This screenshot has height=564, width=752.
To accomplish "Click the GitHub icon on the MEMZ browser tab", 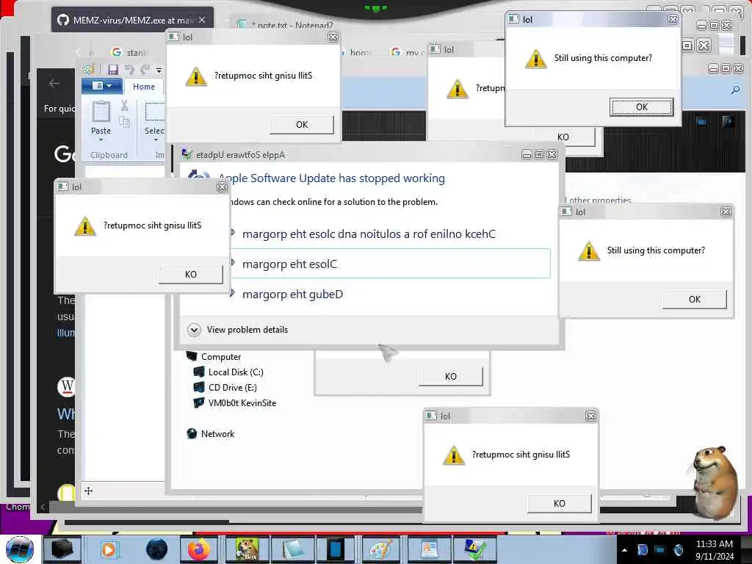I will coord(63,20).
